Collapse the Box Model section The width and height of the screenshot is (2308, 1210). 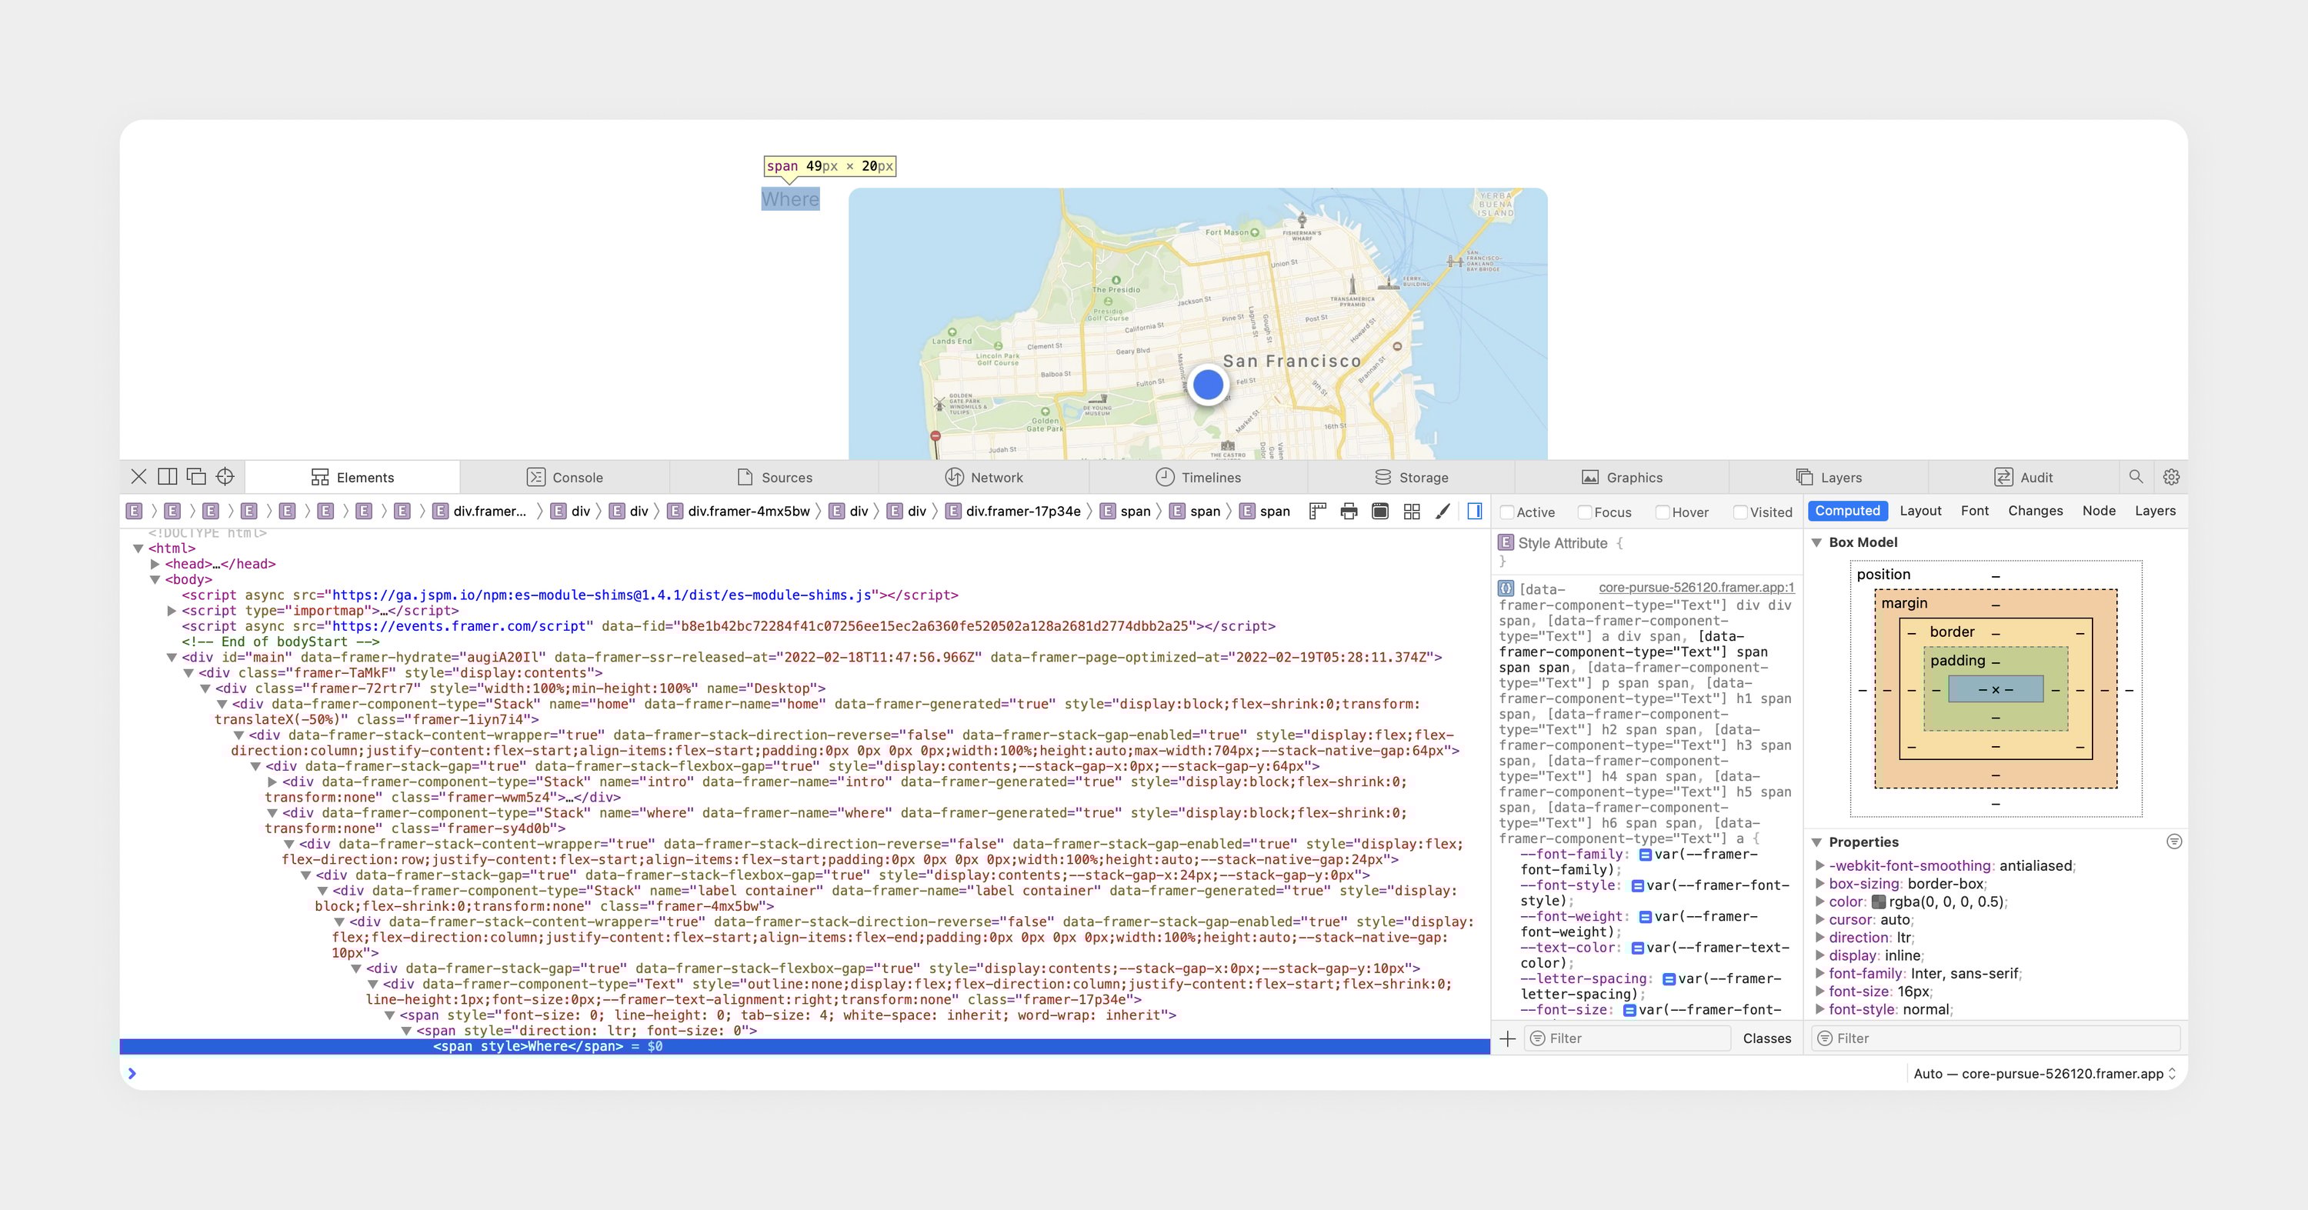(1817, 543)
